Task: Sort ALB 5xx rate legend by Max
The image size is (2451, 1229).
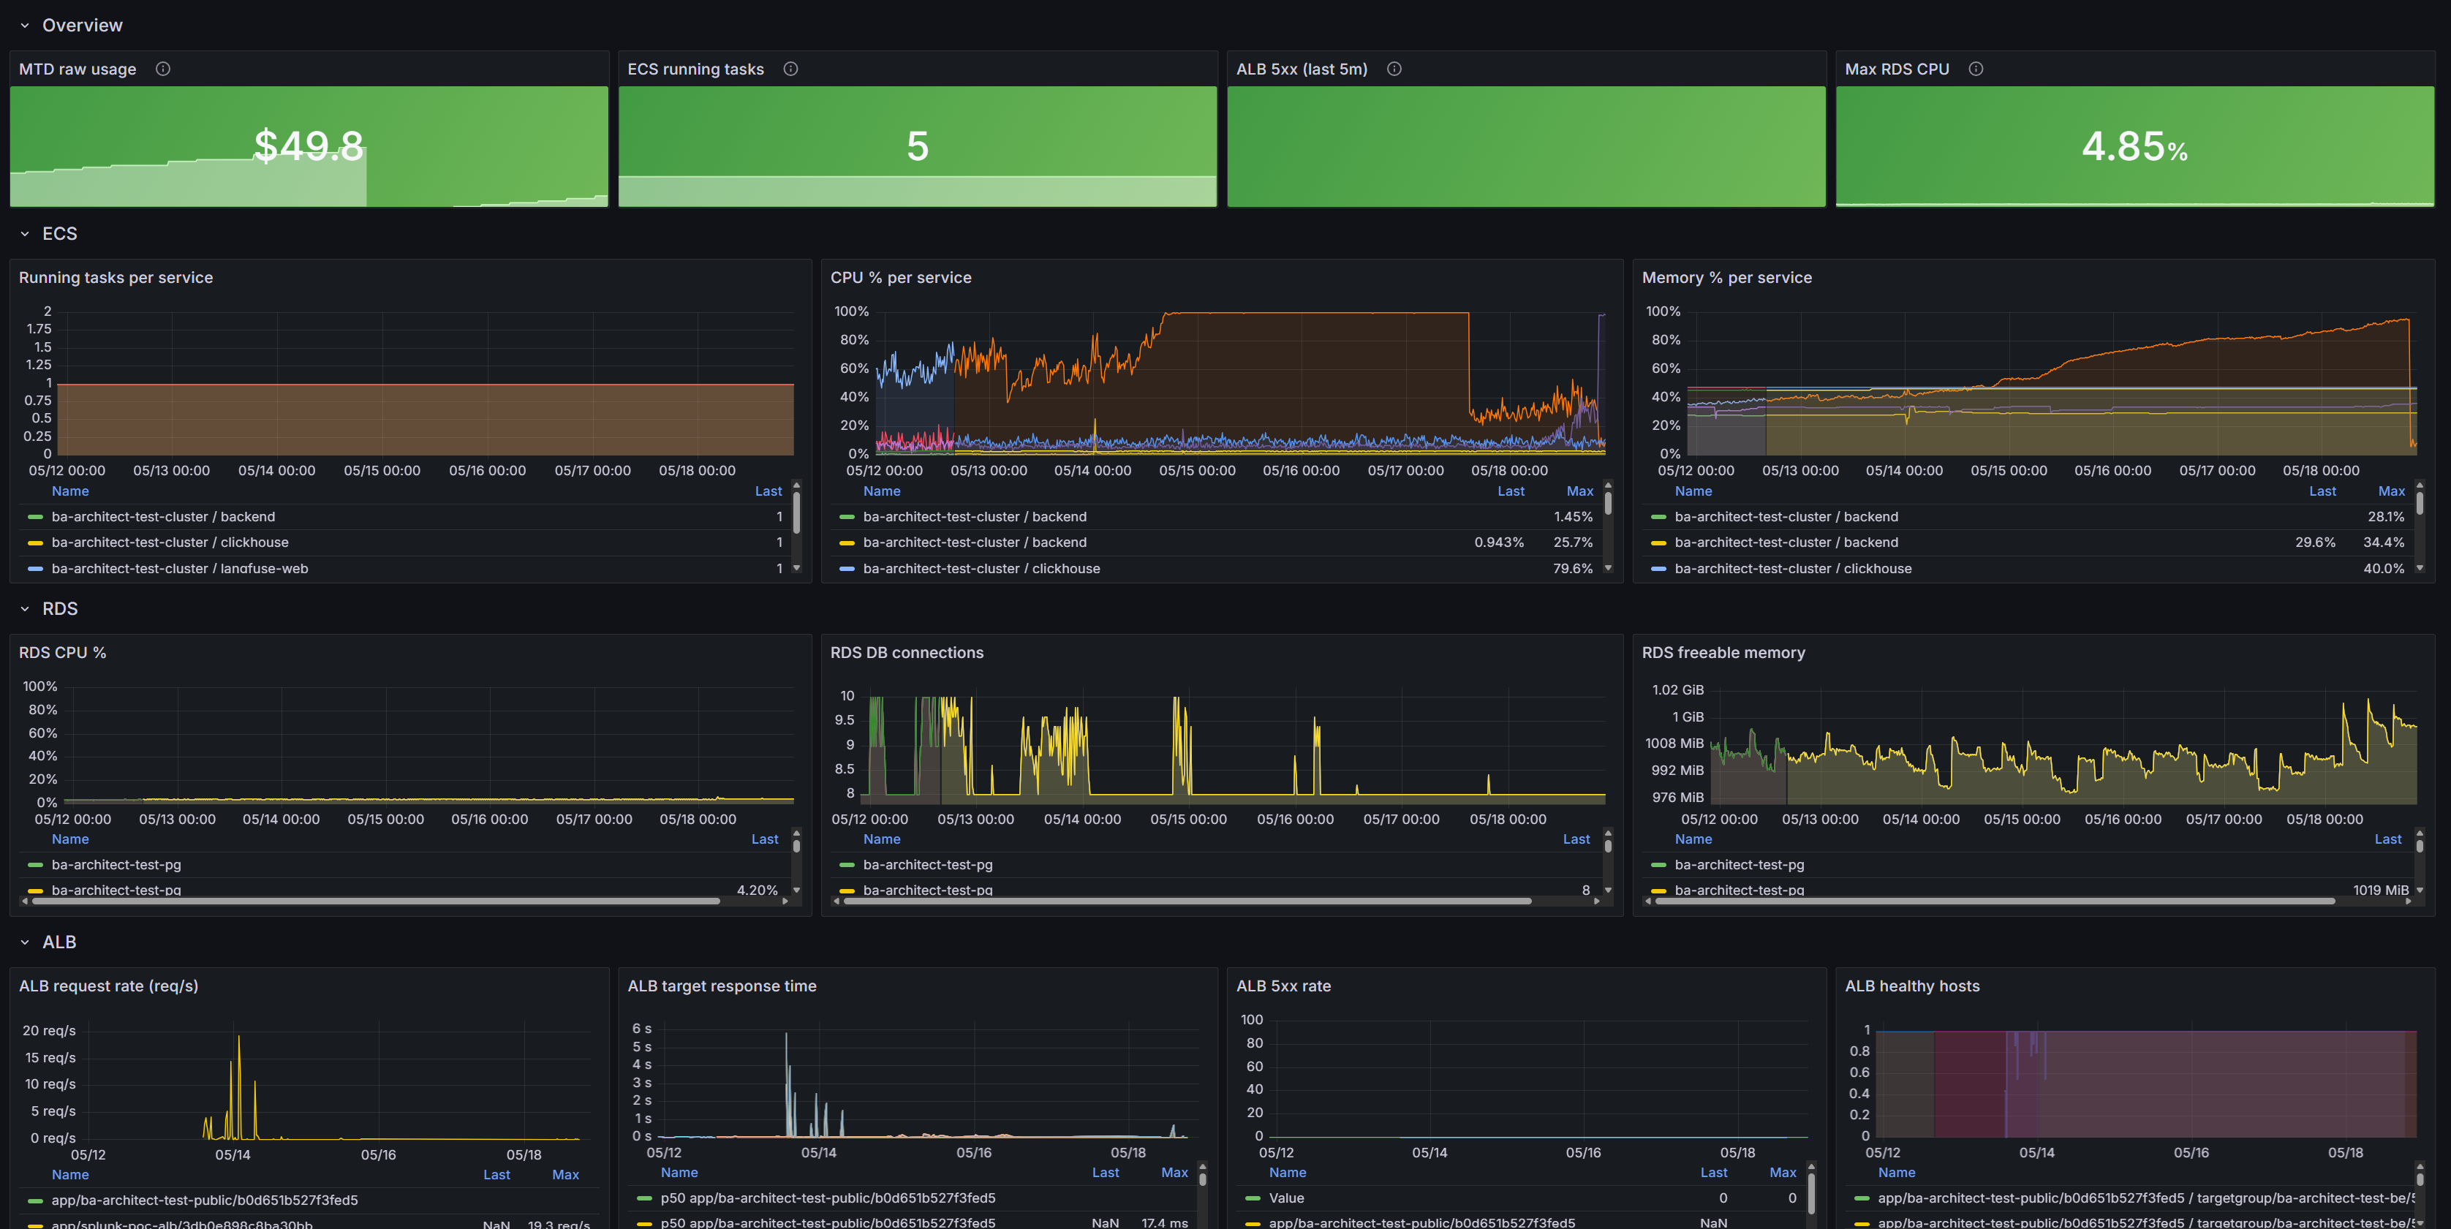Action: click(x=1782, y=1173)
